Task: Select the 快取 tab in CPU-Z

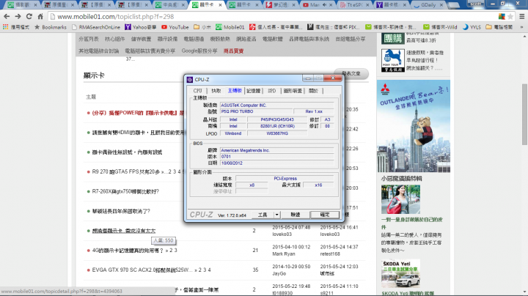Action: (x=216, y=91)
